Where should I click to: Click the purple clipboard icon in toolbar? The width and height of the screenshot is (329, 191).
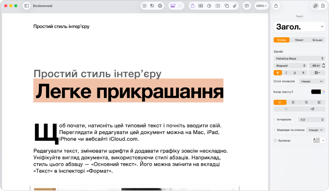tap(192, 6)
